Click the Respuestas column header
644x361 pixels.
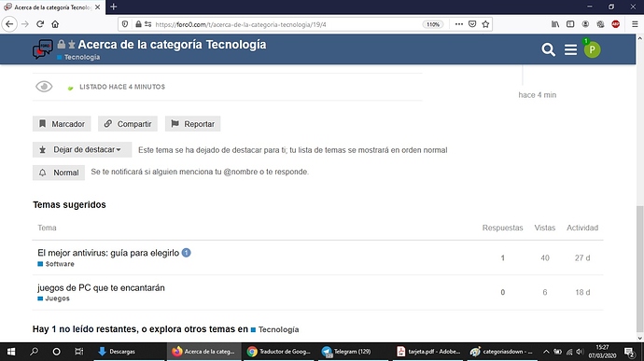click(502, 228)
